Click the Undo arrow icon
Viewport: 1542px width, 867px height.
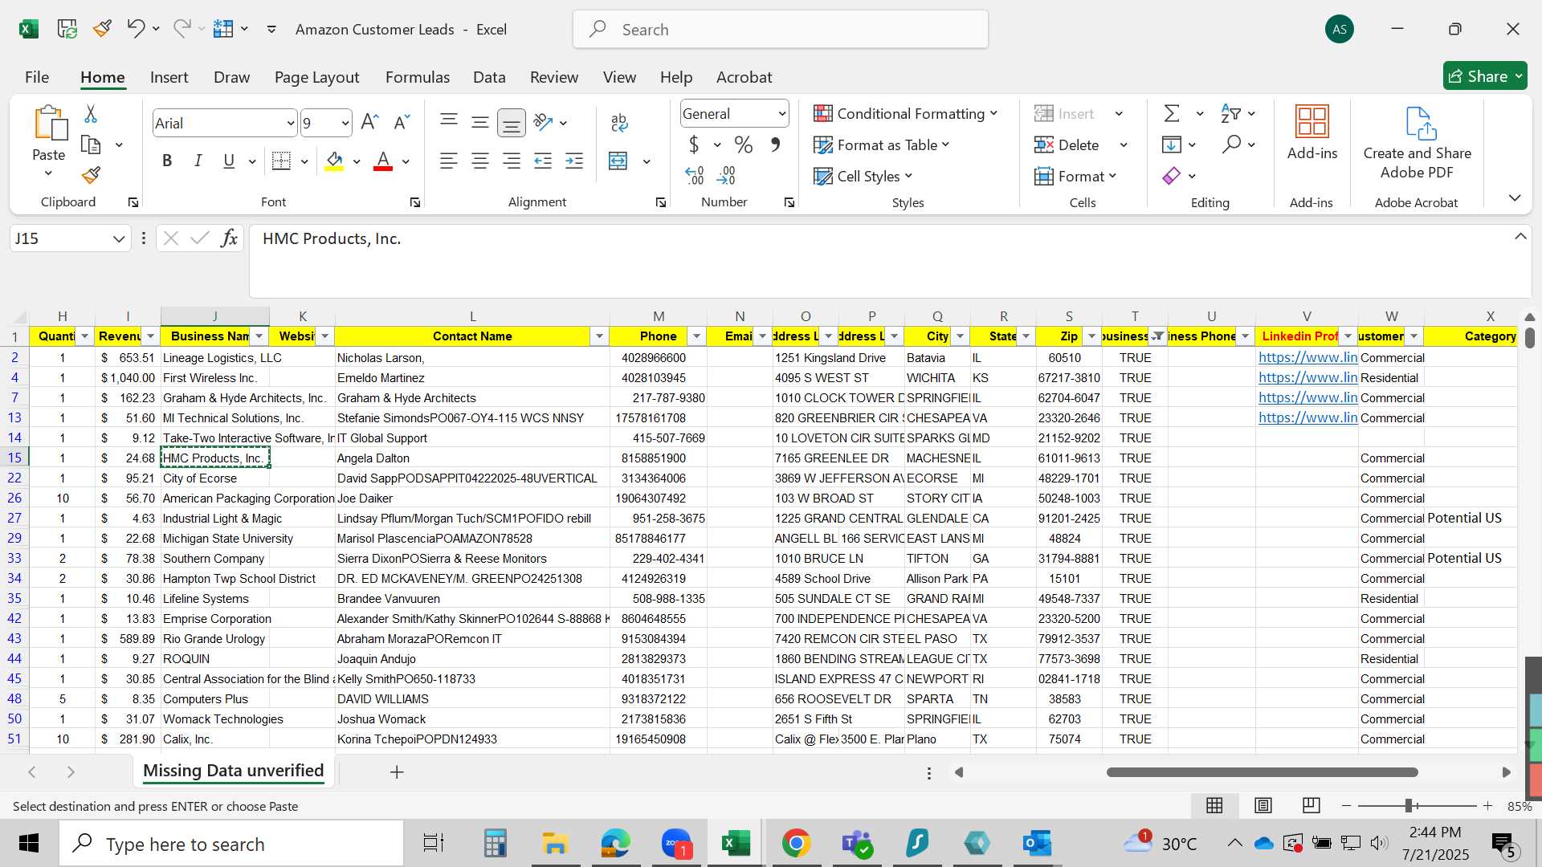click(135, 29)
